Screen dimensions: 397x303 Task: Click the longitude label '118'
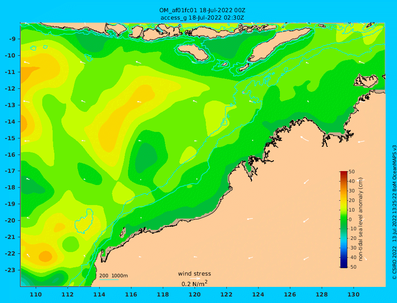pos(163,294)
